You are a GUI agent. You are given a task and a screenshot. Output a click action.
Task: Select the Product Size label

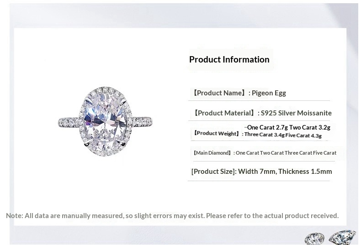[213, 172]
